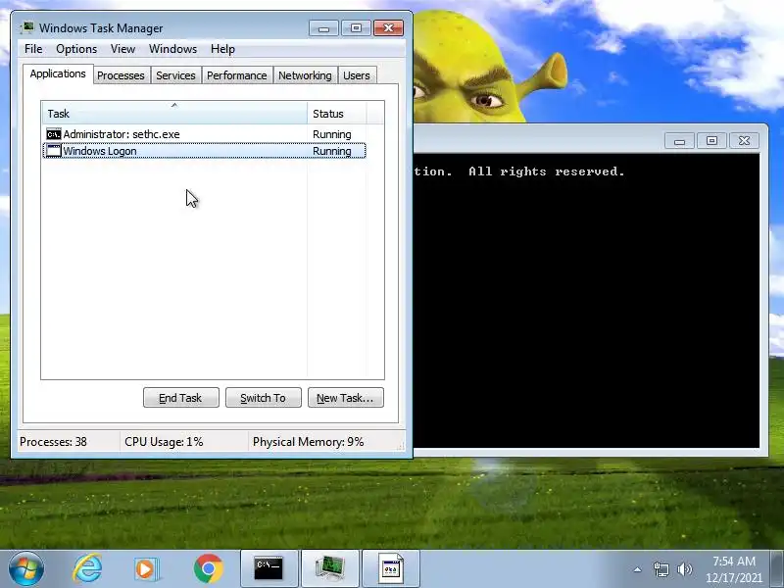Close the command prompt window
The height and width of the screenshot is (588, 784).
(x=744, y=141)
